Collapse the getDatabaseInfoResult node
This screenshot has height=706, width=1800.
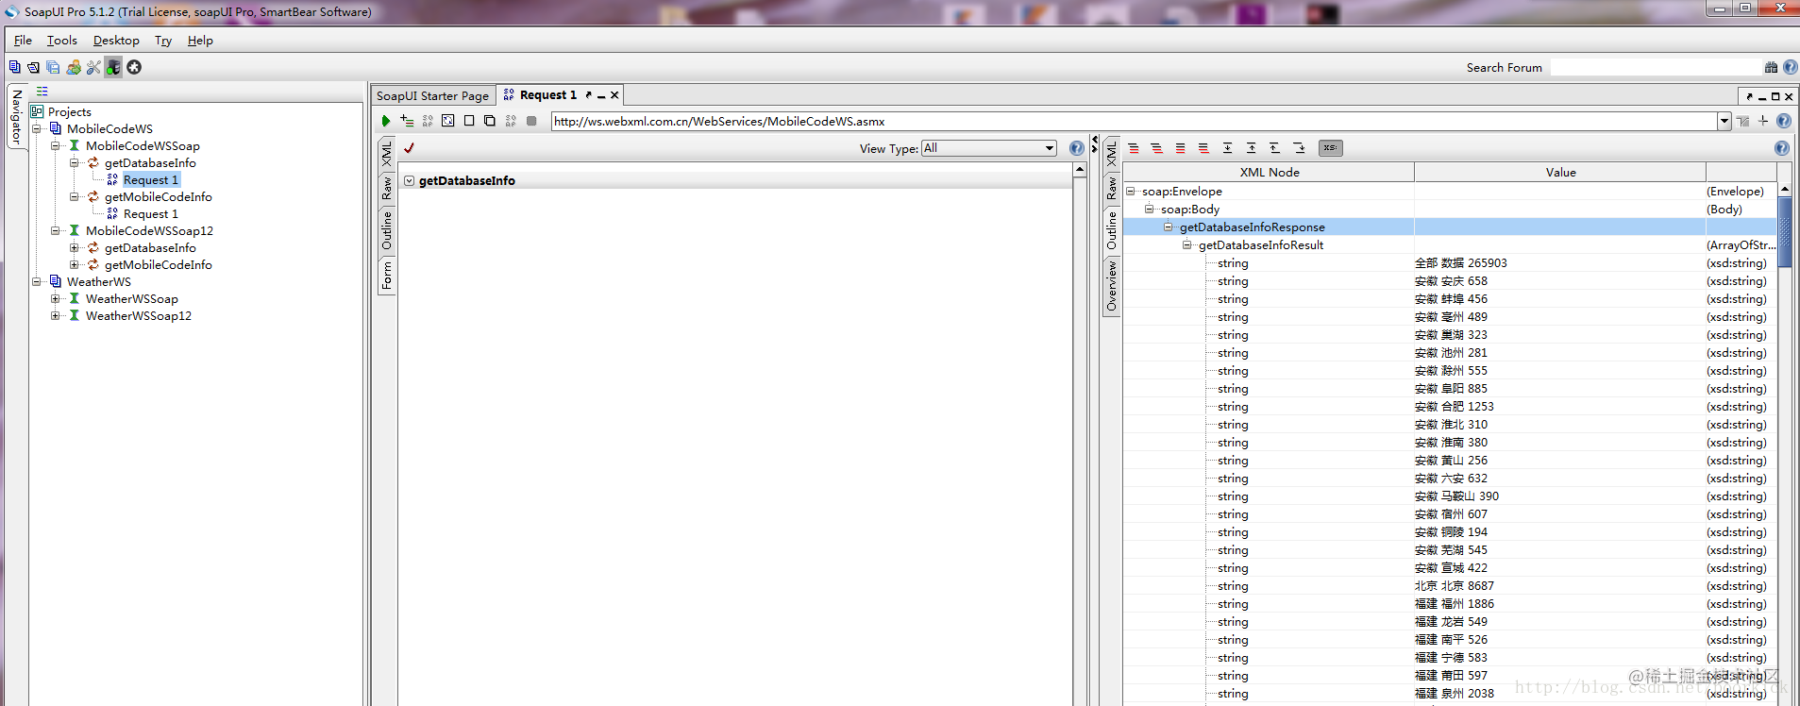click(1187, 244)
